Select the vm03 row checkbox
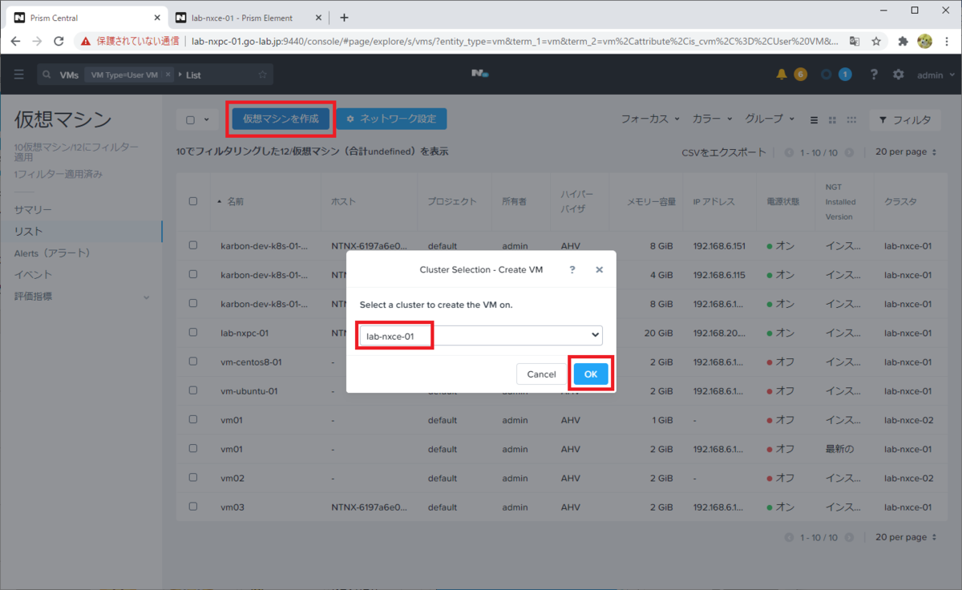This screenshot has width=962, height=590. 193,507
